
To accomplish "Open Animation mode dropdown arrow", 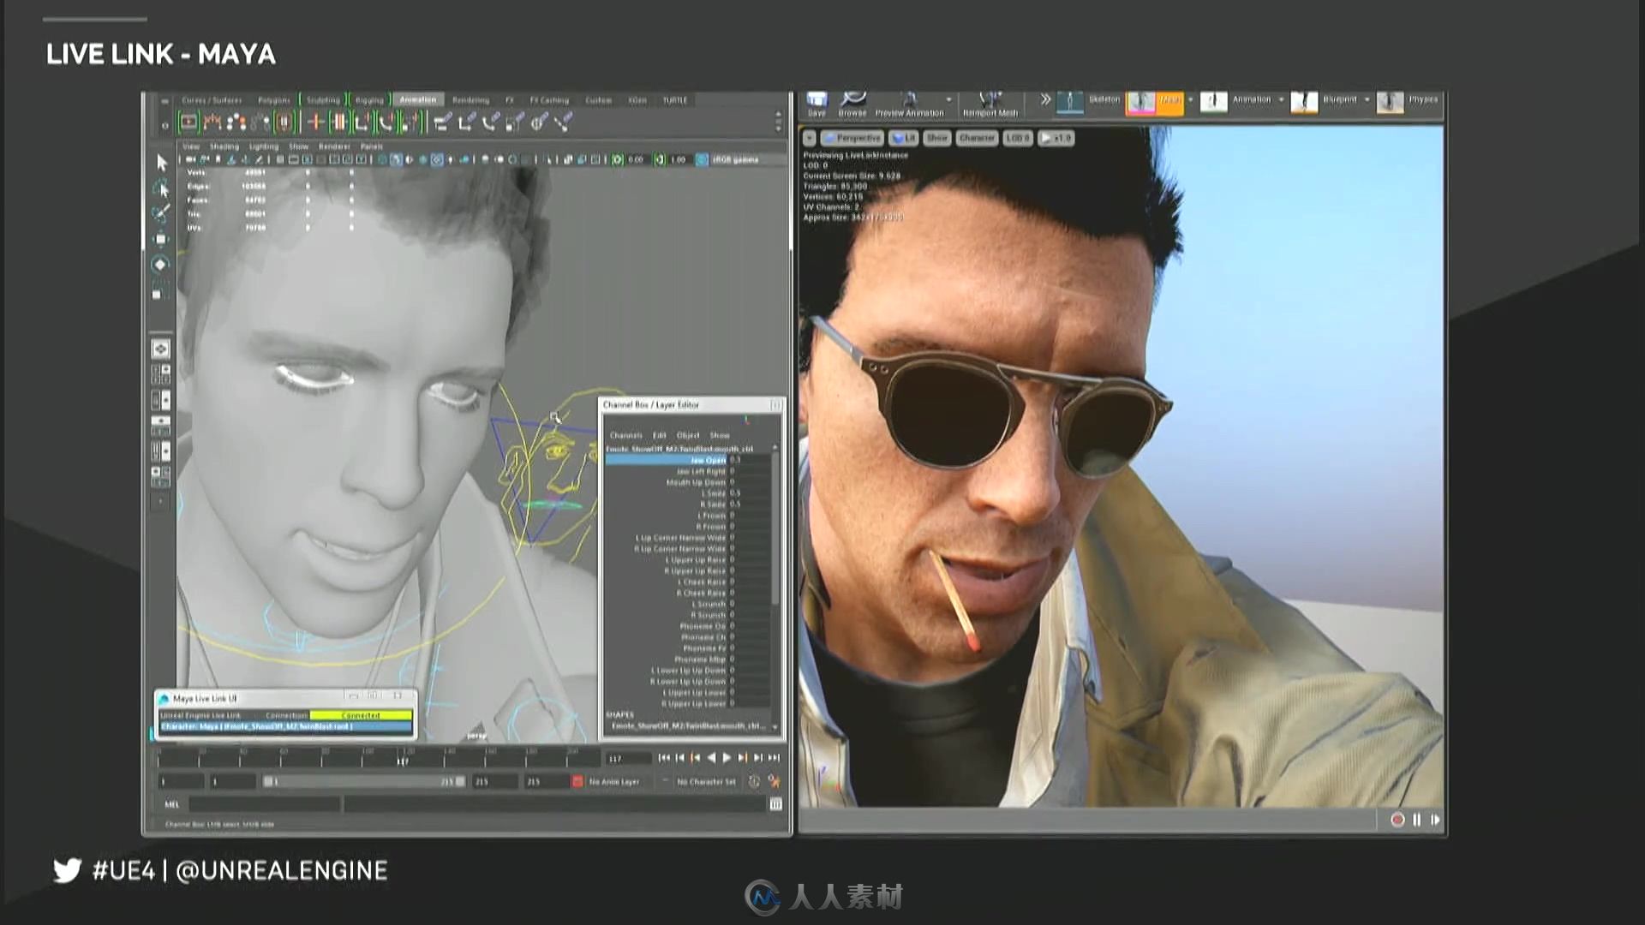I will 1282,100.
